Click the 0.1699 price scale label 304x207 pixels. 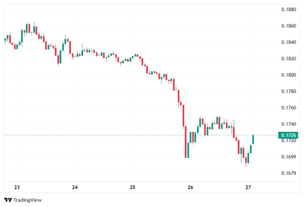(289, 157)
